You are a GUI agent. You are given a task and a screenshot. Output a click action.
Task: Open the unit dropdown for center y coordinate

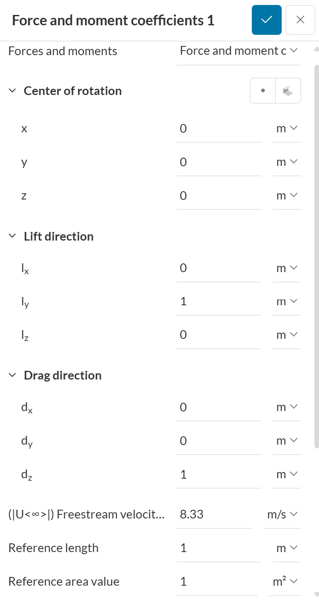point(287,162)
